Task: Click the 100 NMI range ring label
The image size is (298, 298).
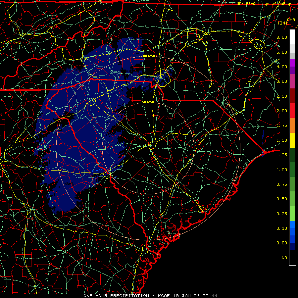Action: pyautogui.click(x=148, y=56)
